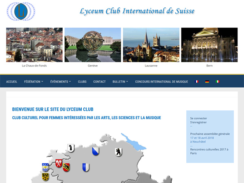Open the 17 et 18 avril 2018 link
The height and width of the screenshot is (183, 244).
pos(202,138)
